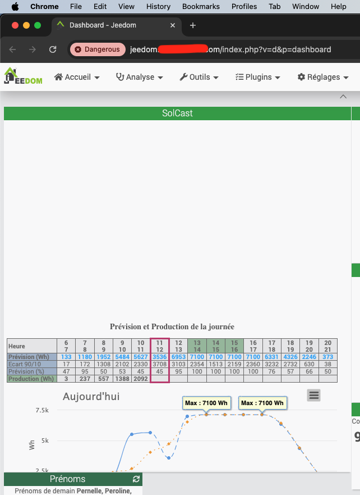Click the Prévision value 5484
The height and width of the screenshot is (495, 360).
tap(122, 357)
